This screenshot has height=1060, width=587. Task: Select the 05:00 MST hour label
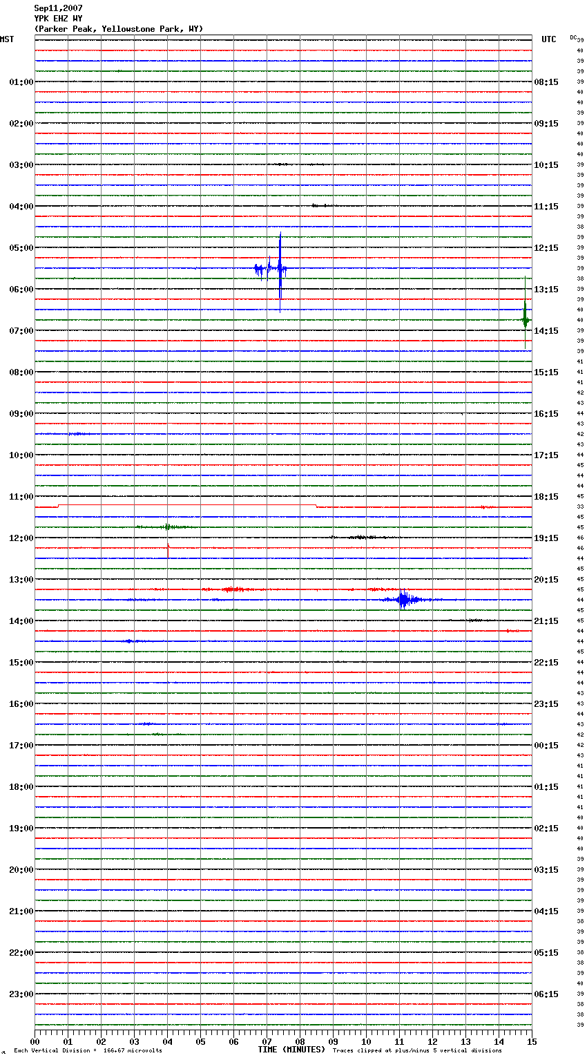pyautogui.click(x=21, y=248)
